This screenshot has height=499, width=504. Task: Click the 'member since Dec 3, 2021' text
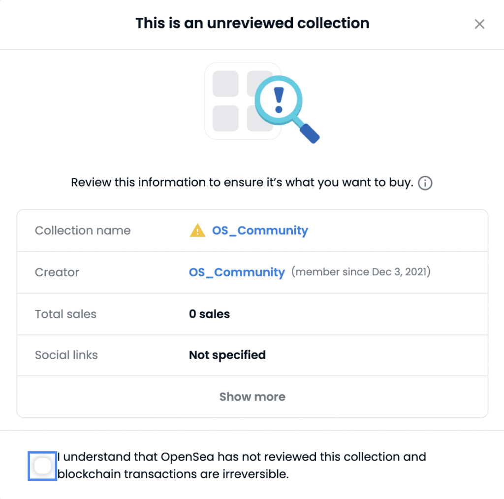(361, 272)
